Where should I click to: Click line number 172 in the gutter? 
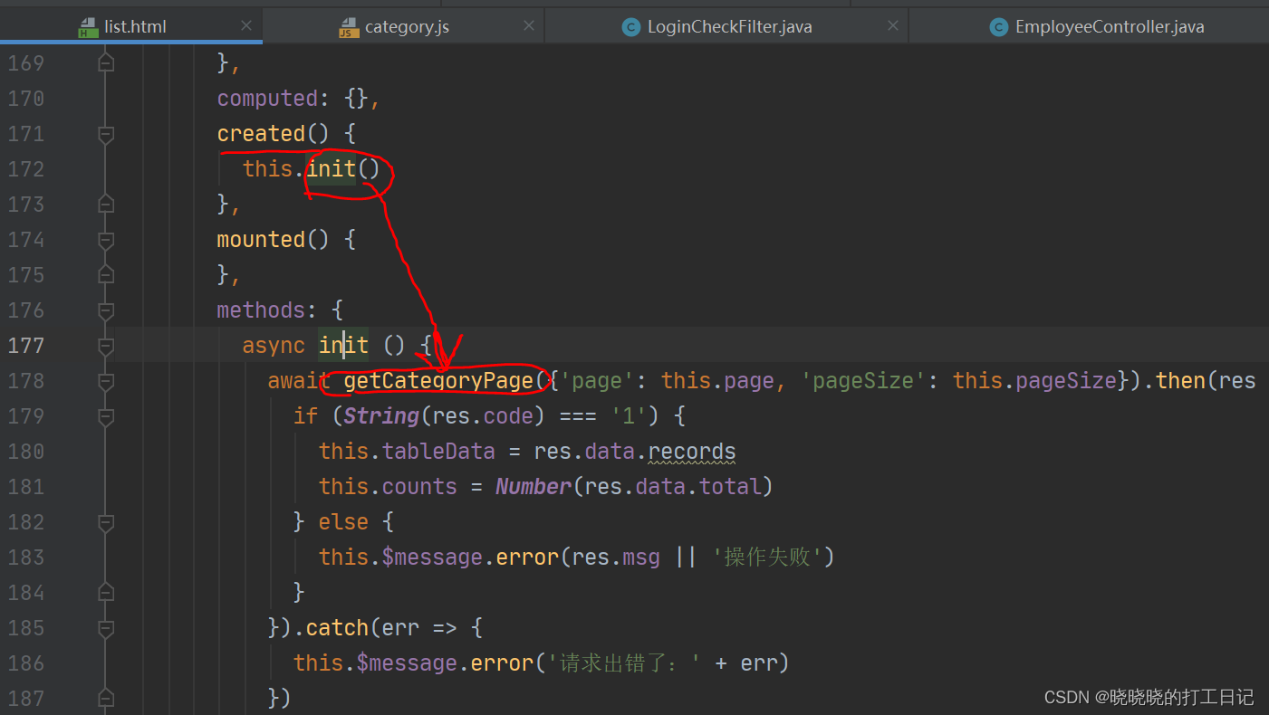pos(26,169)
